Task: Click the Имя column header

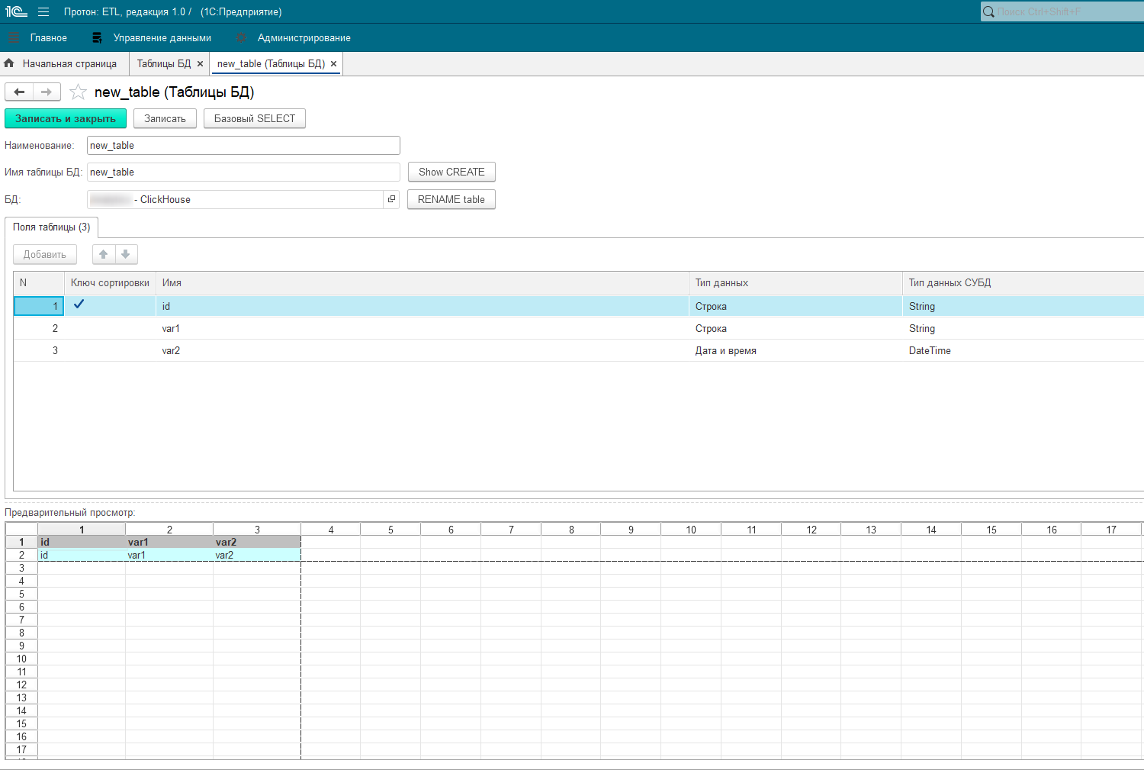Action: point(423,282)
